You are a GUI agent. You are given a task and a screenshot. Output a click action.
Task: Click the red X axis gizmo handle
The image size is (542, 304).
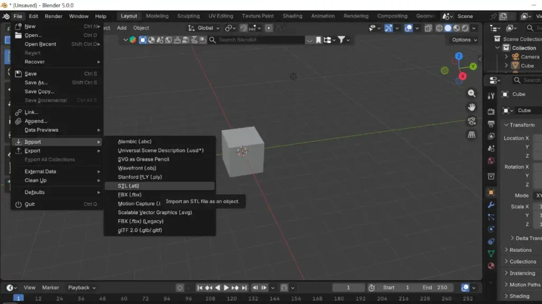(463, 76)
